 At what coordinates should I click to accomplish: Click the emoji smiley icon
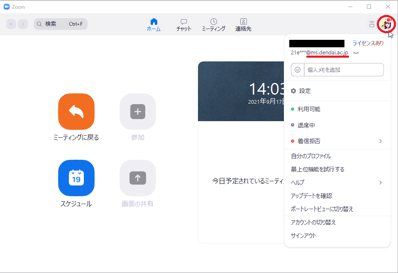tap(298, 70)
